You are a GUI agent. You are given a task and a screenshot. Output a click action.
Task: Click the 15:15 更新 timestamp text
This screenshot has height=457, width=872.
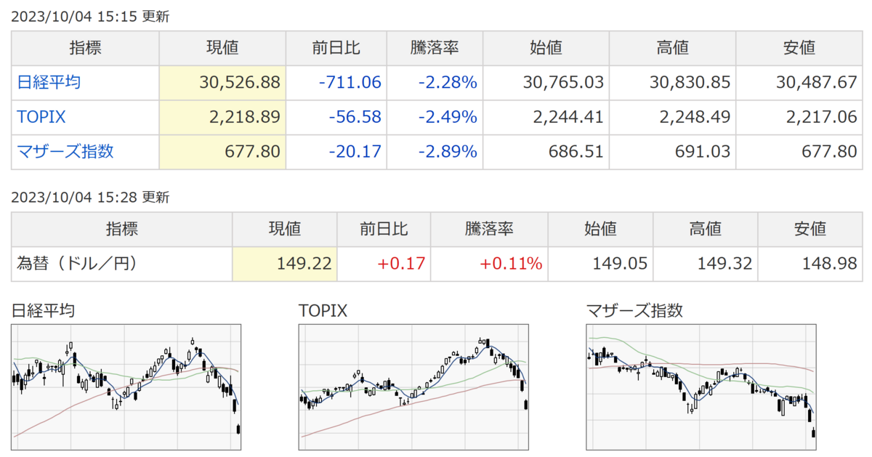point(89,16)
